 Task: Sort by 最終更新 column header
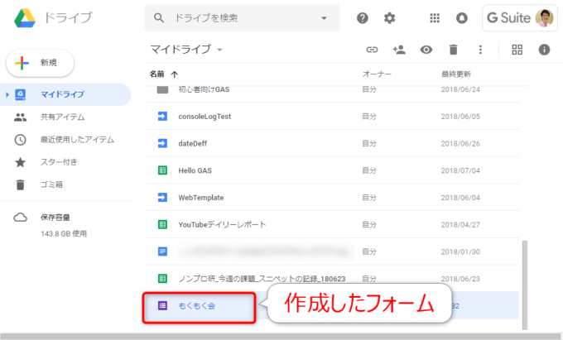pos(456,74)
